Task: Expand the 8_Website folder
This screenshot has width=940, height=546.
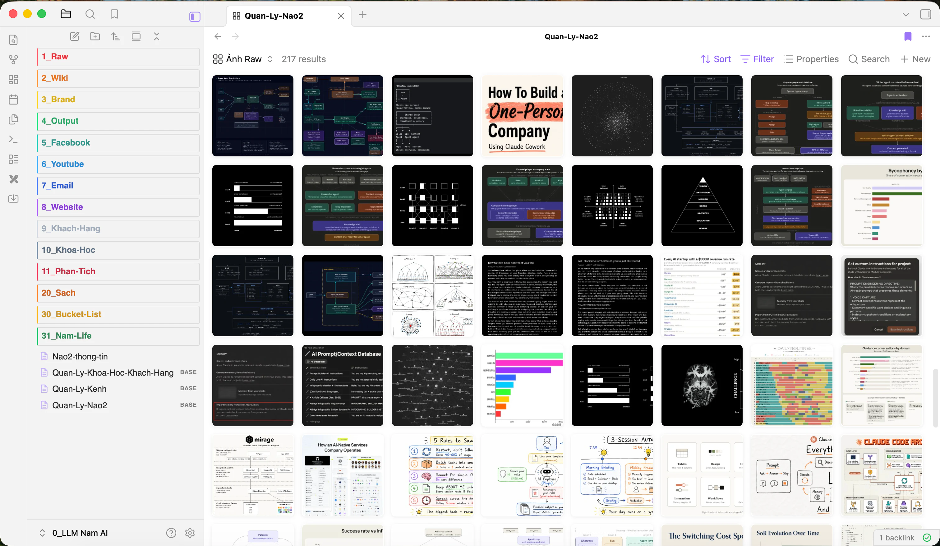Action: 118,207
